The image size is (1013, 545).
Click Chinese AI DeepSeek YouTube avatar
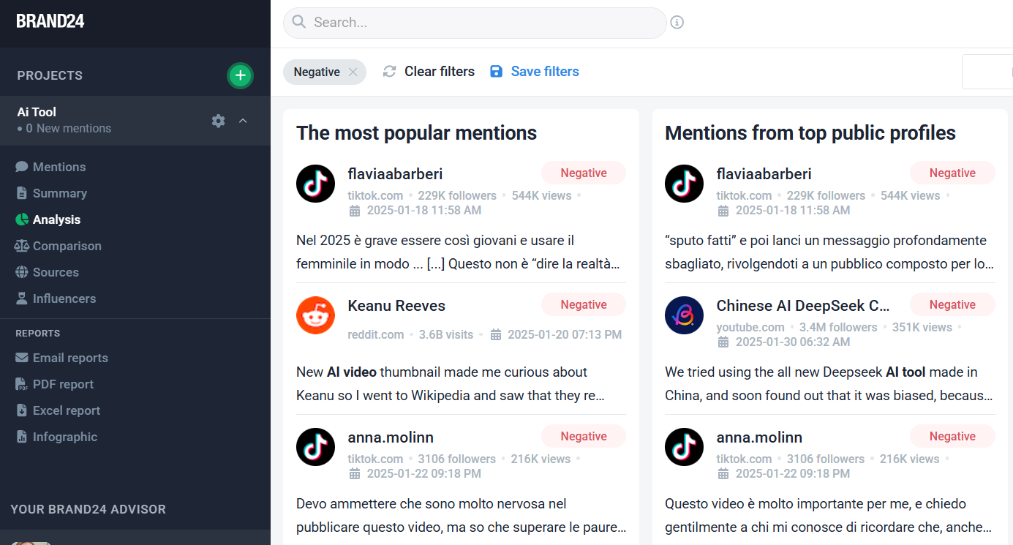[x=684, y=315]
